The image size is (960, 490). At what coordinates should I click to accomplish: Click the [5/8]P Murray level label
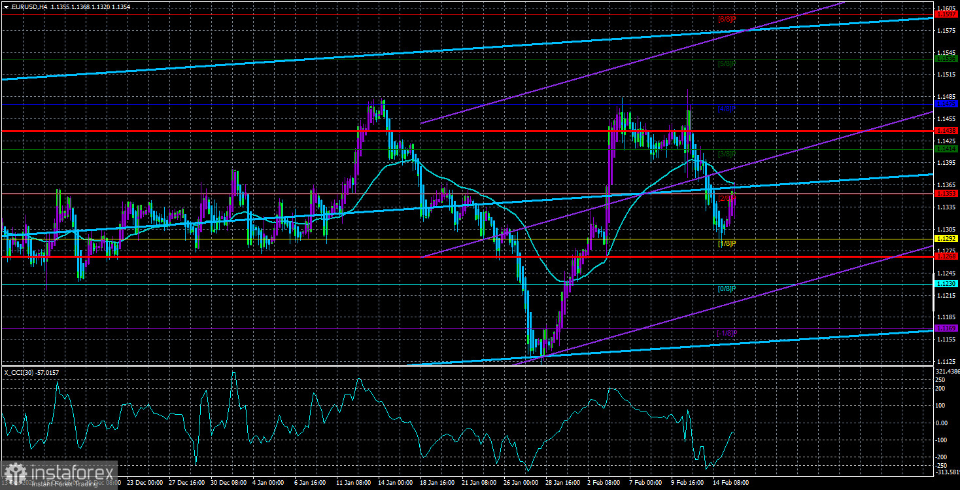(727, 64)
